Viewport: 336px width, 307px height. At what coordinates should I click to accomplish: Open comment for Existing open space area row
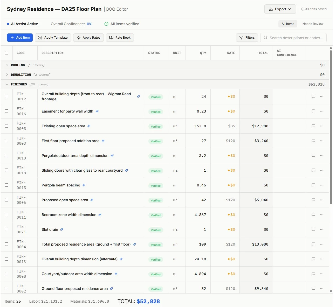click(313, 126)
